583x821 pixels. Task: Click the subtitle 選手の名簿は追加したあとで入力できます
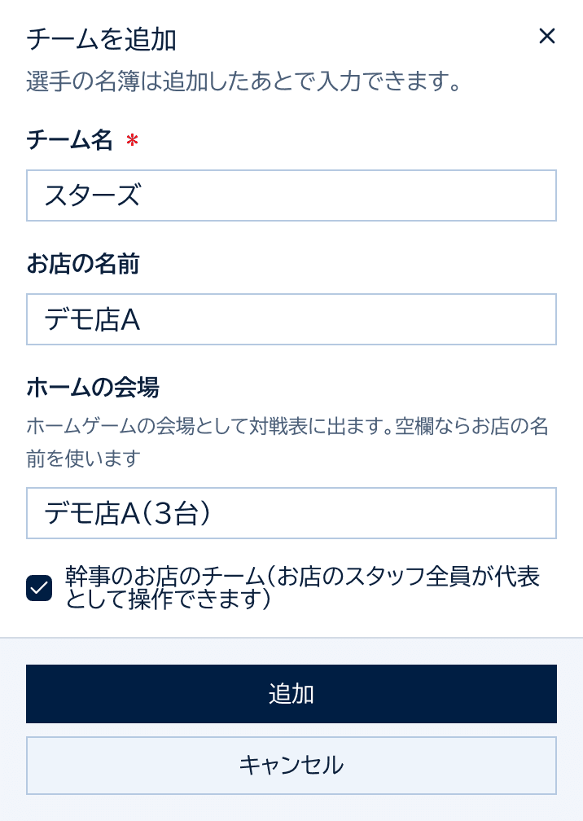point(244,81)
